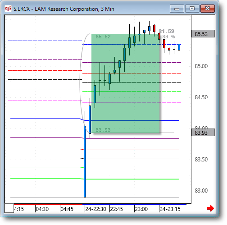227x225 pixels.
Task: Click the red session bar on time axis
Action: click(48, 204)
